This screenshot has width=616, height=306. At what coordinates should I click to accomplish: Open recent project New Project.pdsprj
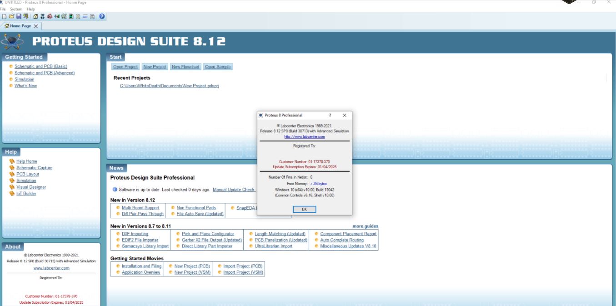[x=169, y=85]
